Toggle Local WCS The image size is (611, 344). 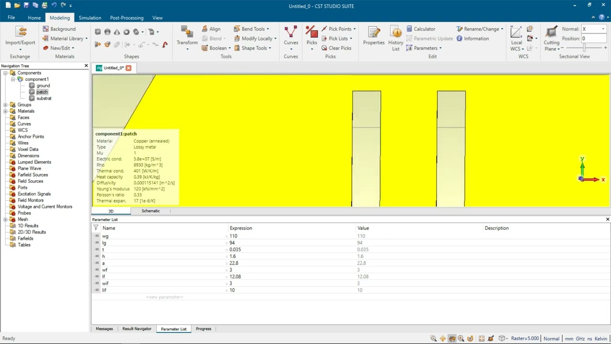pyautogui.click(x=516, y=38)
